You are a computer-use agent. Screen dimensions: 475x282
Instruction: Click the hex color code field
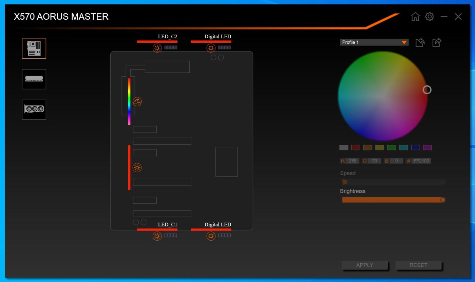(421, 161)
